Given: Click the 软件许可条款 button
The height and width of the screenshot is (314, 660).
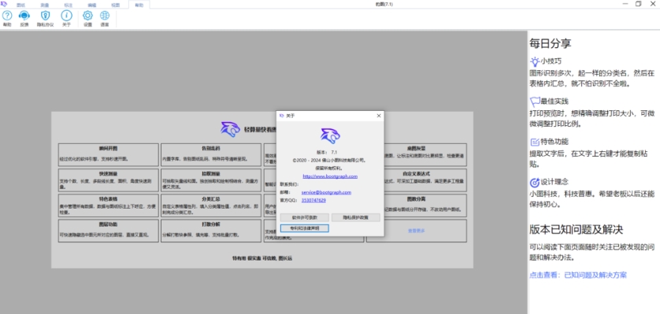Looking at the screenshot, I should 305,217.
